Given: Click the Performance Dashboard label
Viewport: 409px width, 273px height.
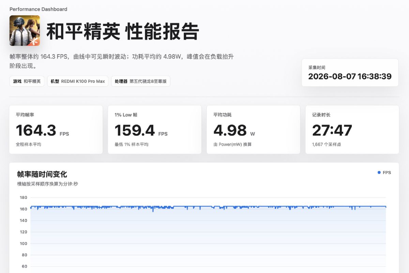Looking at the screenshot, I should 38,9.
